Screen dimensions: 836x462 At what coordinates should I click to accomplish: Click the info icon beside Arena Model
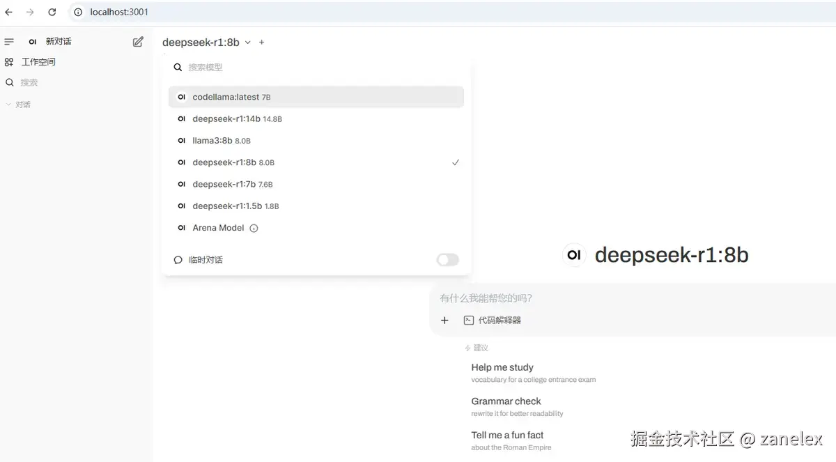[254, 228]
